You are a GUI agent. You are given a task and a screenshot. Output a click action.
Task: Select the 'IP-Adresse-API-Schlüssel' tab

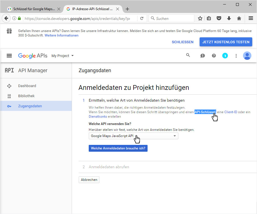pyautogui.click(x=92, y=9)
